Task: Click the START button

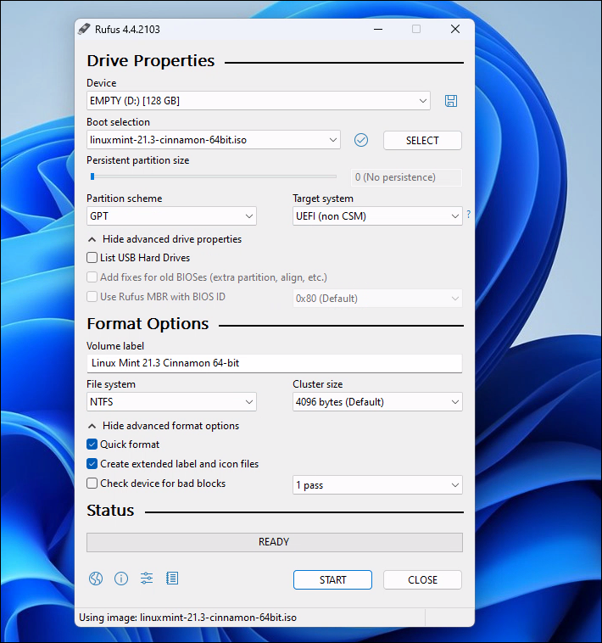Action: click(x=332, y=580)
